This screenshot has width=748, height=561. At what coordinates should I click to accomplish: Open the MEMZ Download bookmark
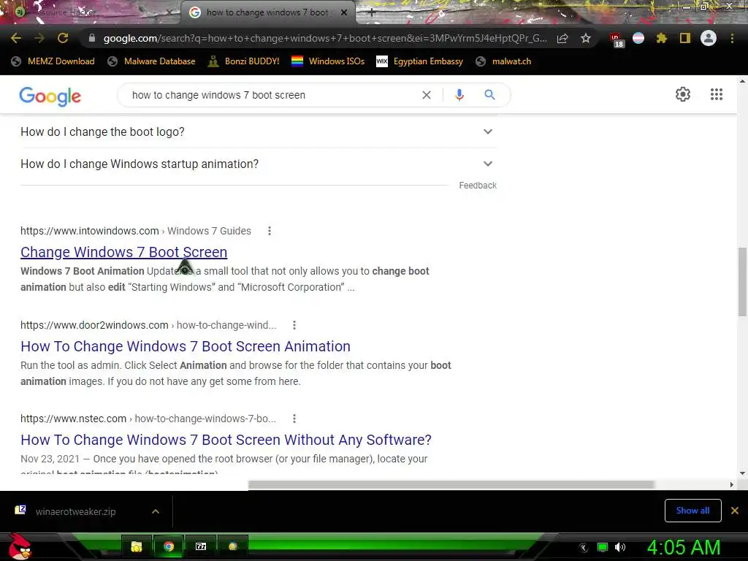(x=53, y=61)
